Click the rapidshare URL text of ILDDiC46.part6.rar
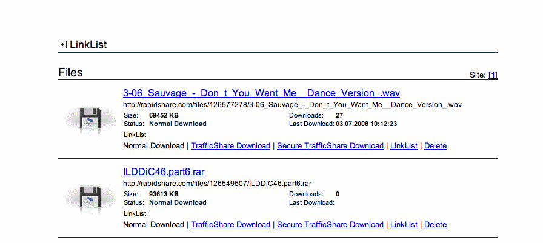 (x=218, y=184)
